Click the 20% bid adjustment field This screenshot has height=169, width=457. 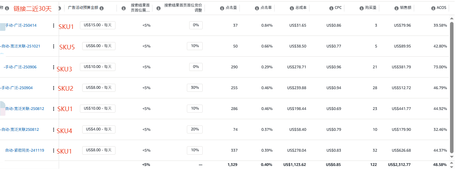pos(194,130)
